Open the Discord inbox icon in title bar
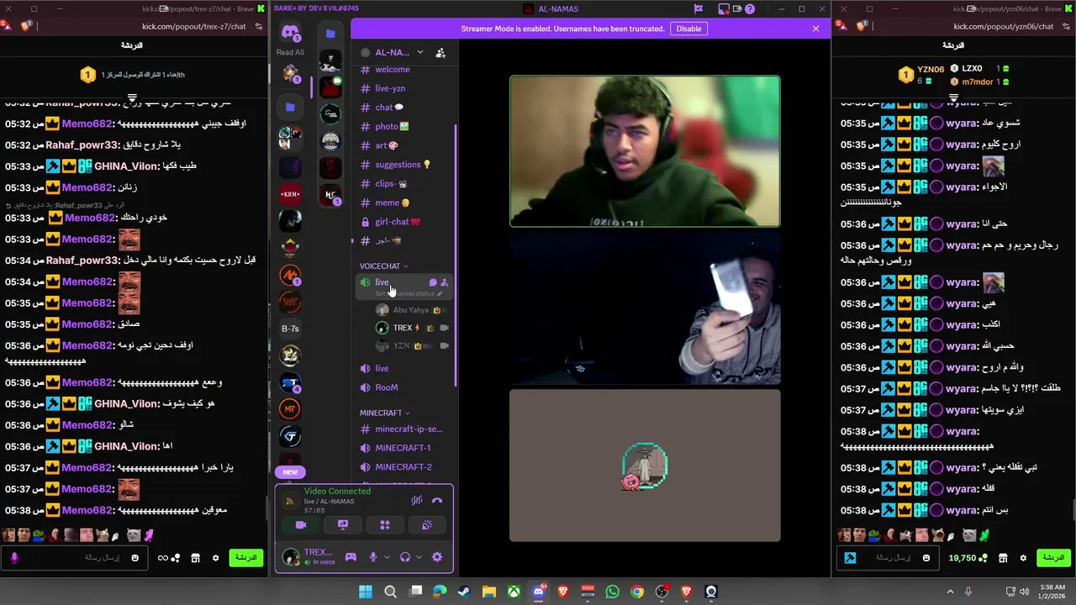The height and width of the screenshot is (605, 1076). [x=724, y=9]
